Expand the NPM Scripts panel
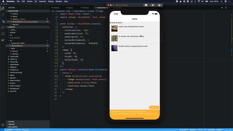The image size is (233, 131). (28, 127)
